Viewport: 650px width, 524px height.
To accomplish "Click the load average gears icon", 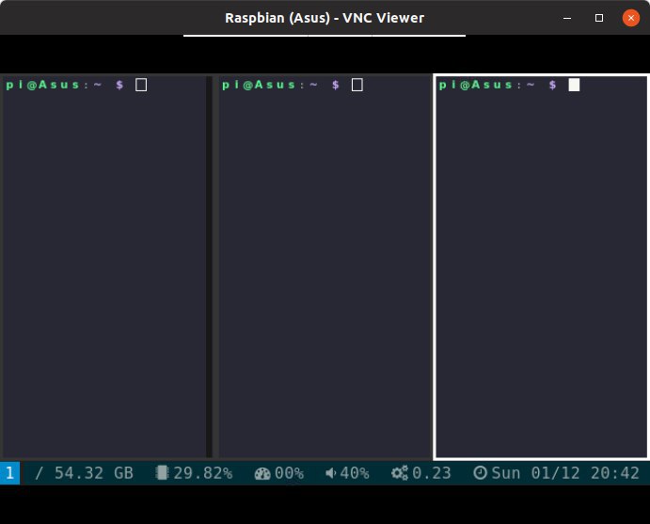I will pyautogui.click(x=400, y=473).
